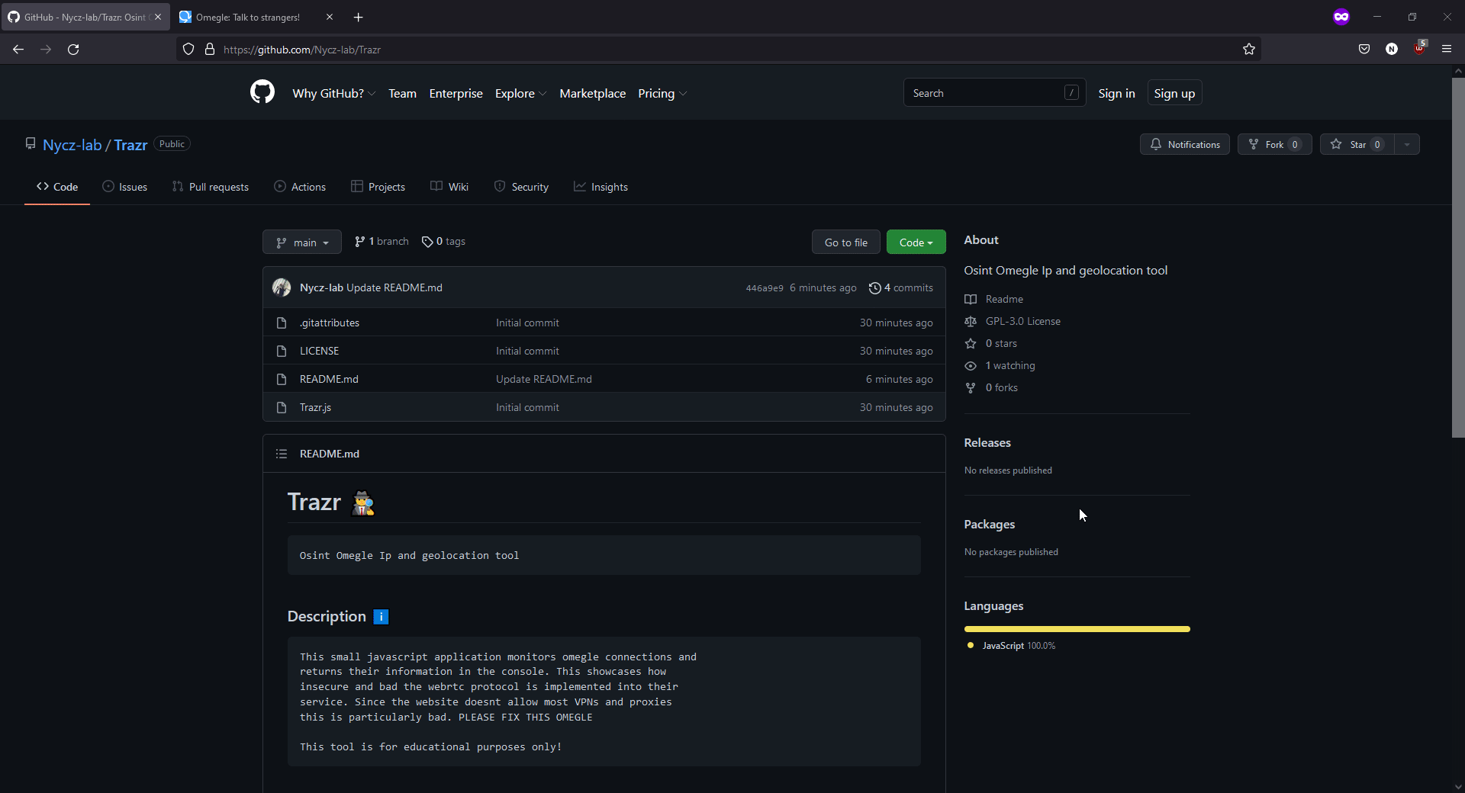Click the Sign in link
This screenshot has width=1465, height=793.
coord(1116,93)
